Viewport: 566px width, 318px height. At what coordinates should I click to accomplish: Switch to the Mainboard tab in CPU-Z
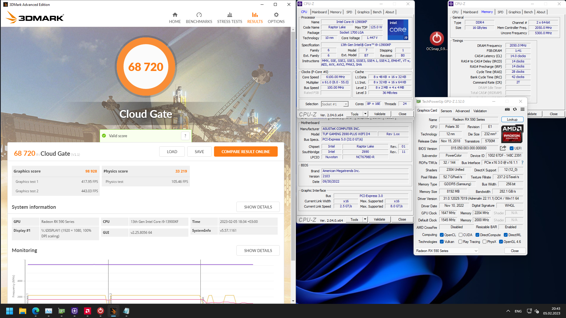tap(319, 12)
